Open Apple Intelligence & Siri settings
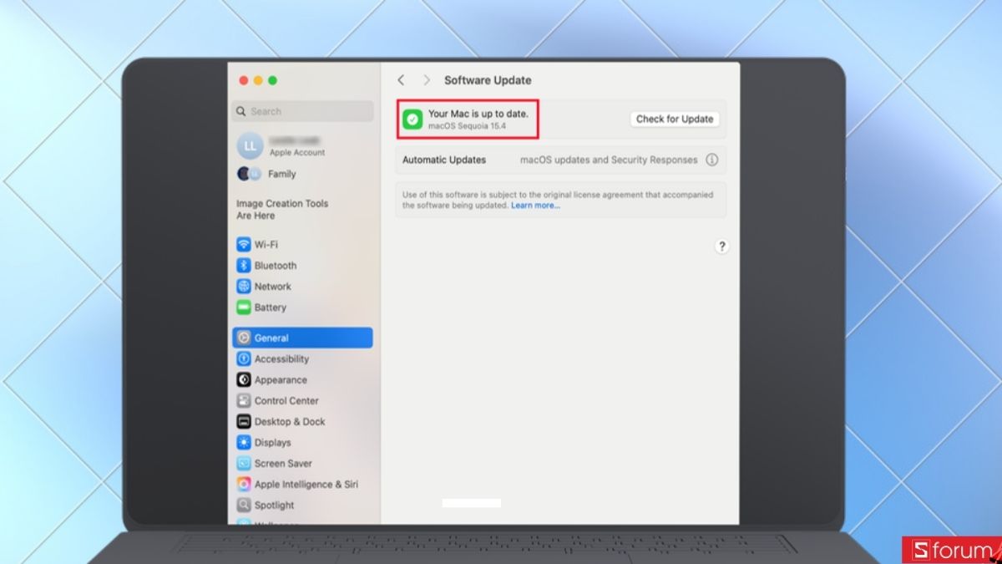Image resolution: width=1002 pixels, height=564 pixels. [x=302, y=484]
